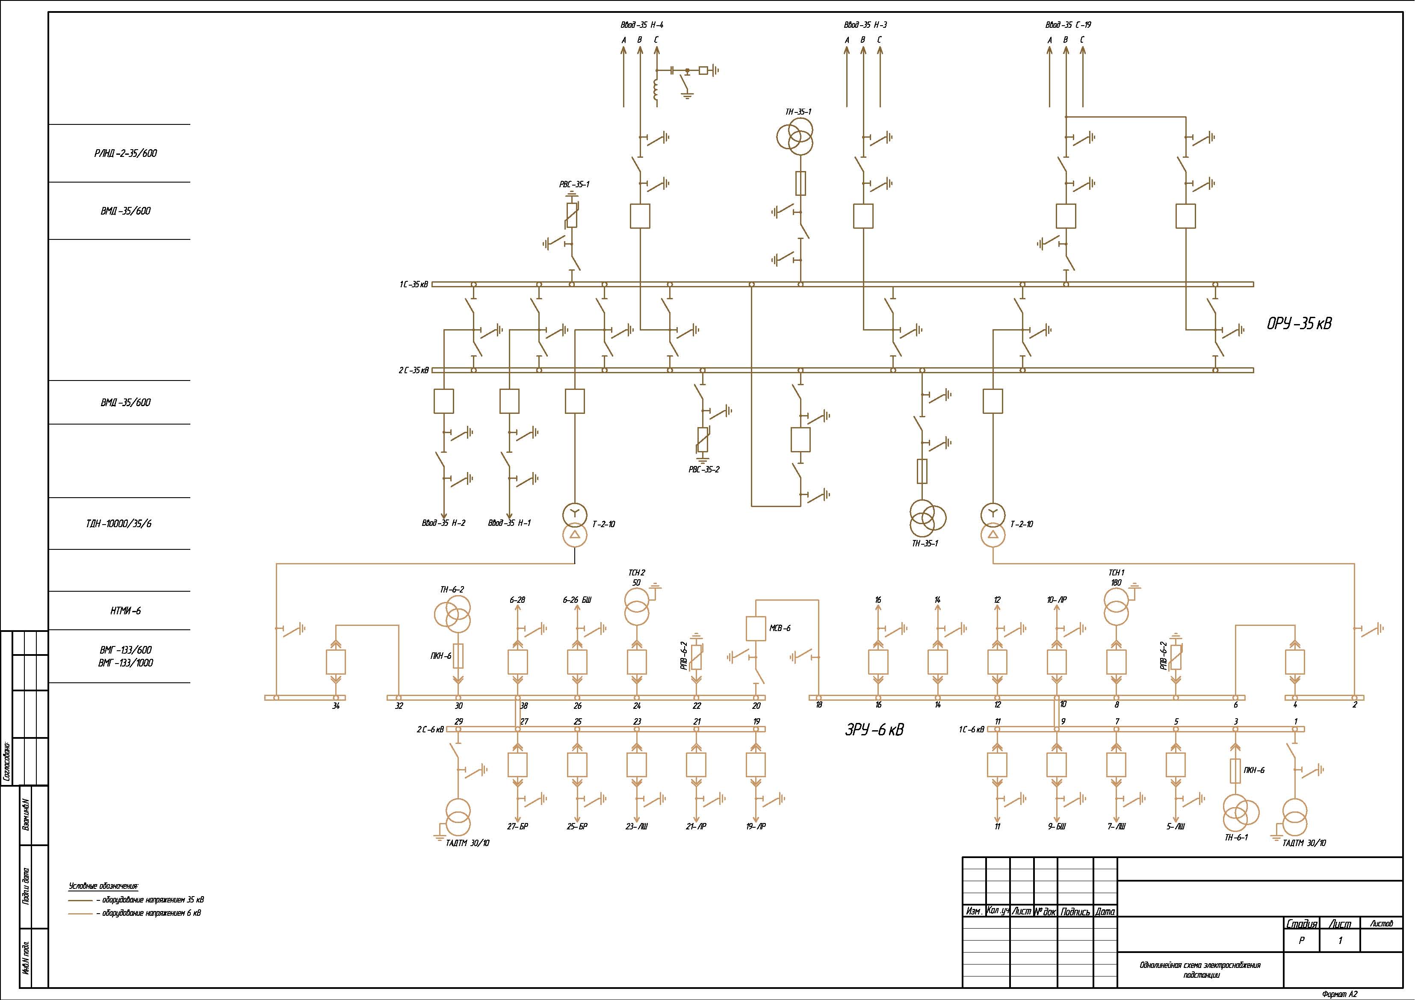Select the Ввод-35 Н-1 label
1415x1000 pixels.
(509, 523)
